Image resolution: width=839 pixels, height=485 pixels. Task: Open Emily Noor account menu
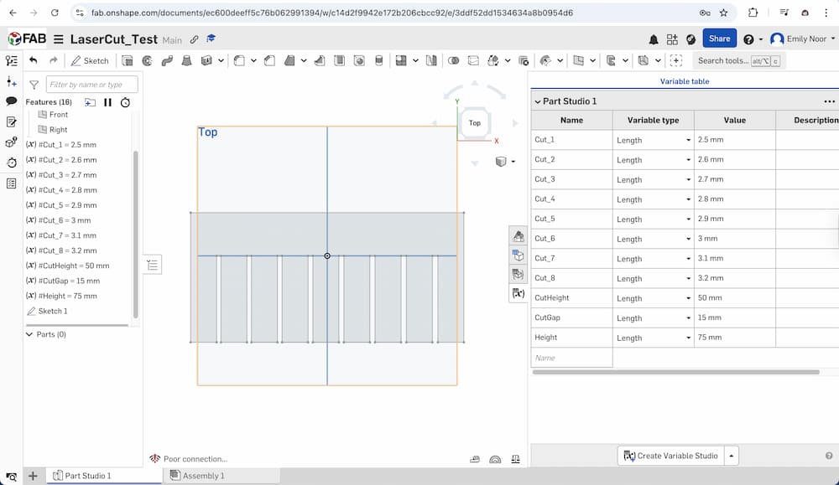click(803, 39)
